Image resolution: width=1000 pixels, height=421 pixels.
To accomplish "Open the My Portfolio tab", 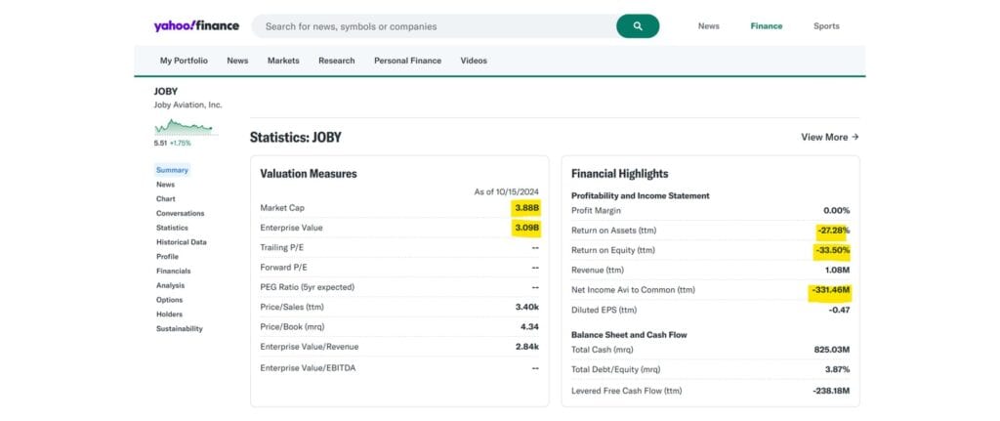I will (184, 61).
